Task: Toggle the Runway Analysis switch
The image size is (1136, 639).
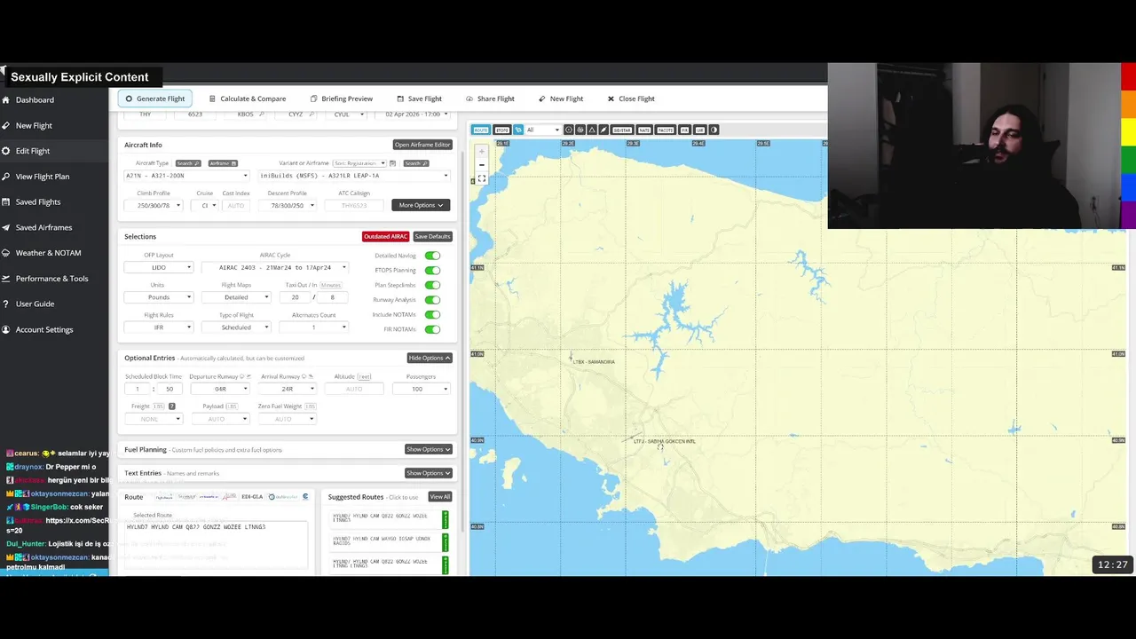Action: click(x=432, y=300)
